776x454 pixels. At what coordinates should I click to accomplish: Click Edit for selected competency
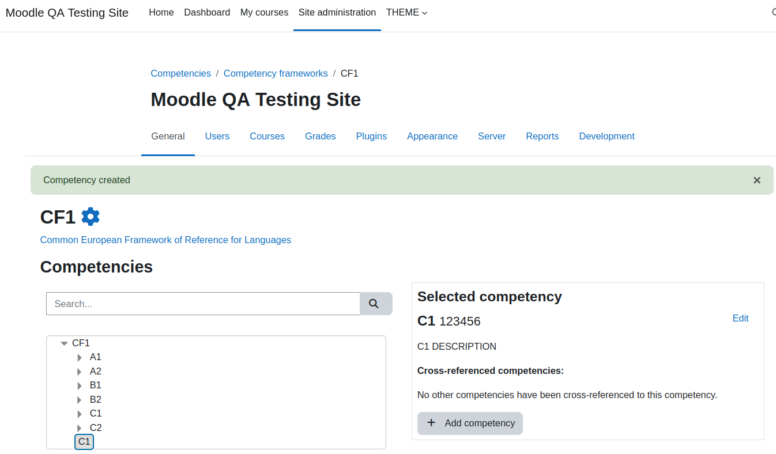740,318
